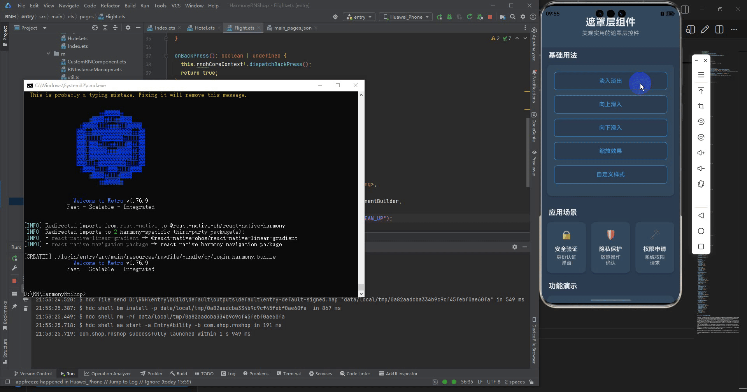Screen dimensions: 747x392
Task: Open the Build menu
Action: pos(130,5)
